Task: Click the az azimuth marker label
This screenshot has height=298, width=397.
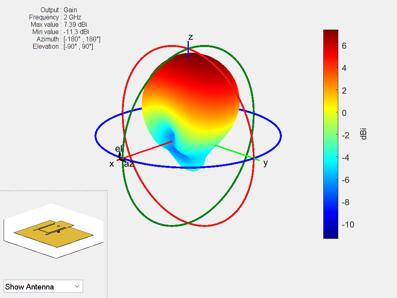Action: [x=128, y=164]
